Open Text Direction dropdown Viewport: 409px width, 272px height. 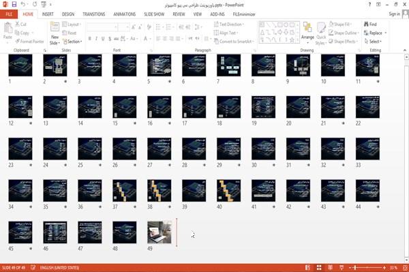tap(229, 25)
